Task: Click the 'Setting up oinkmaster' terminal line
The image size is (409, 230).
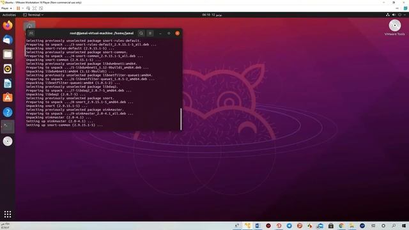Action: pos(59,121)
